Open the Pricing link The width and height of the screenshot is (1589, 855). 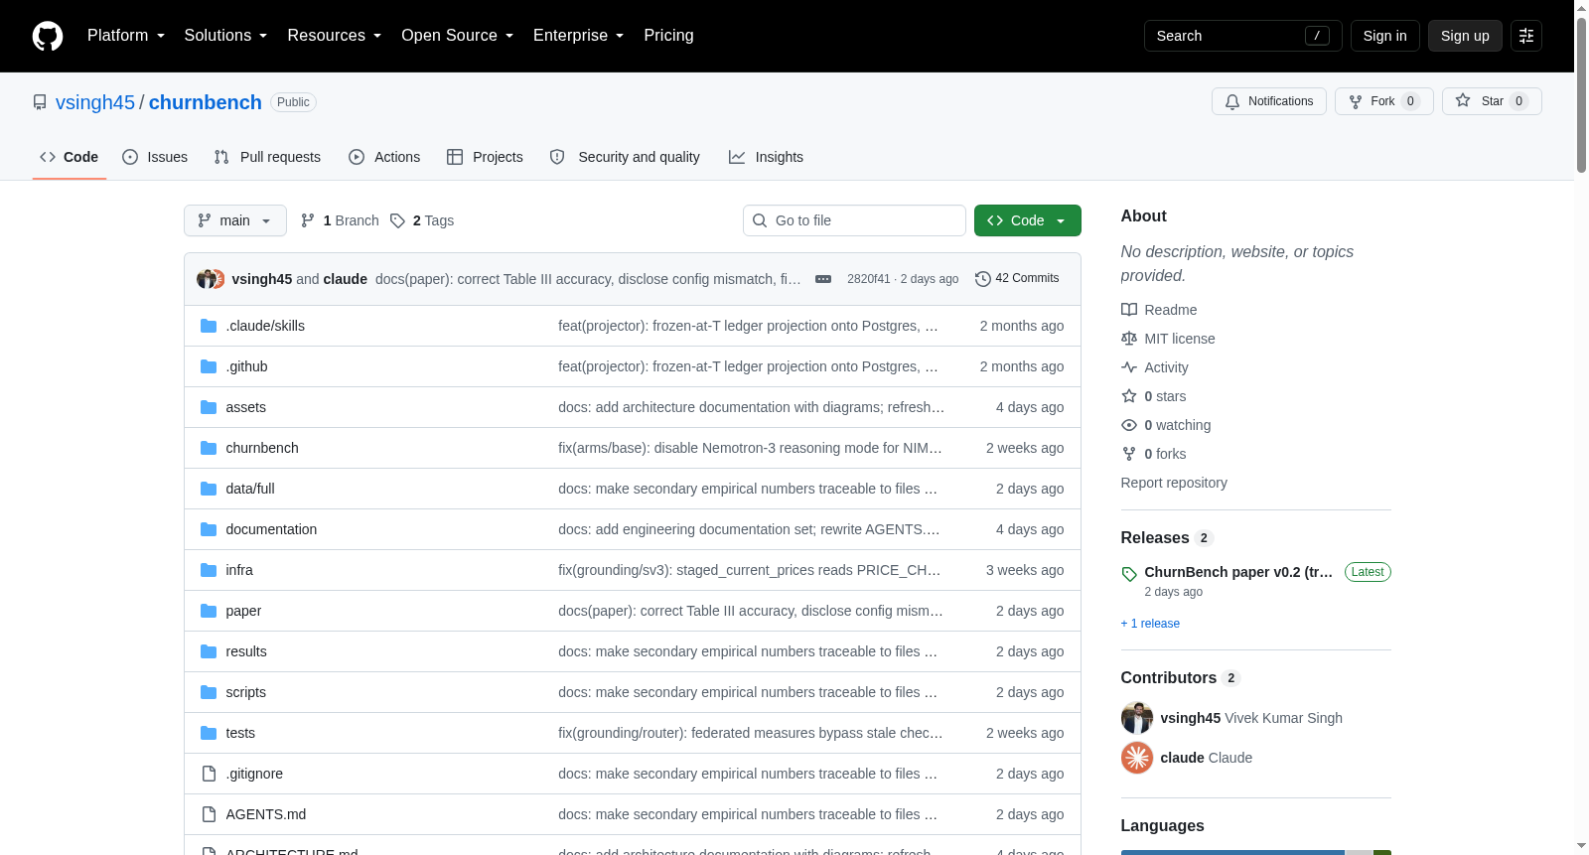[x=668, y=36]
